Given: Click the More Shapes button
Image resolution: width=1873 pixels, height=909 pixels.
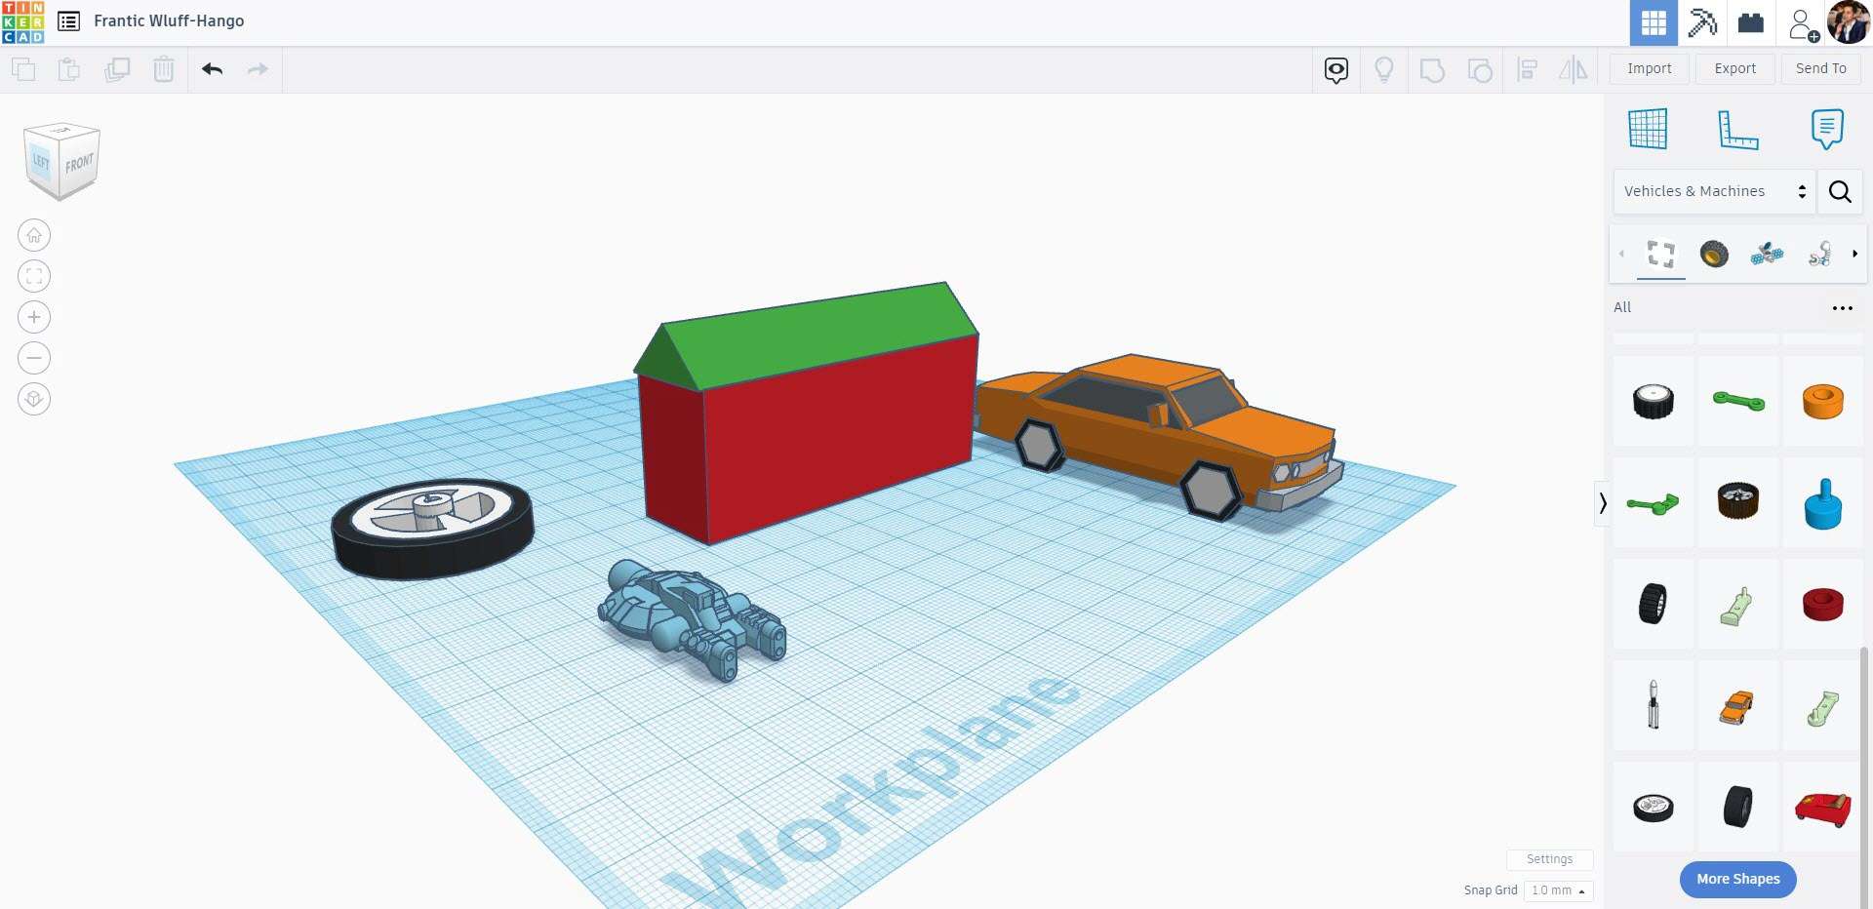Looking at the screenshot, I should (1736, 879).
